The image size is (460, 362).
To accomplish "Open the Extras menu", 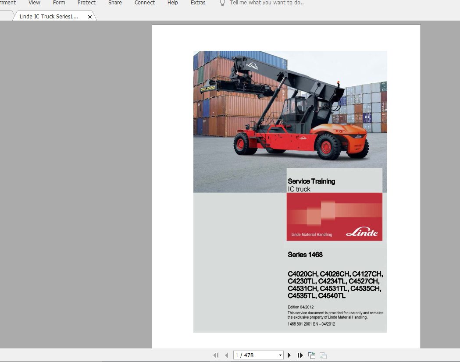I will click(198, 3).
